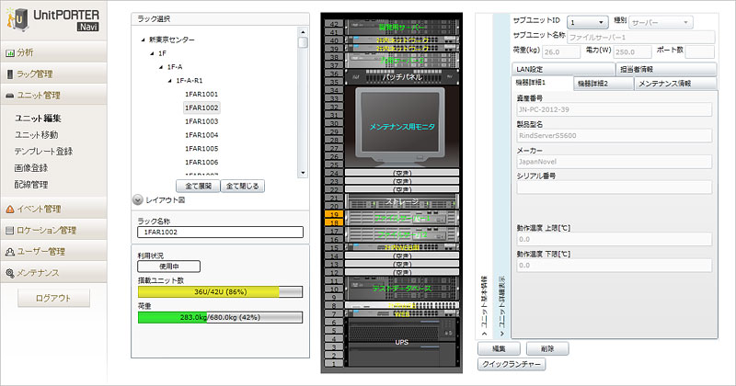The image size is (736, 386).
Task: Switch to the LAN設定 tab
Action: [563, 69]
